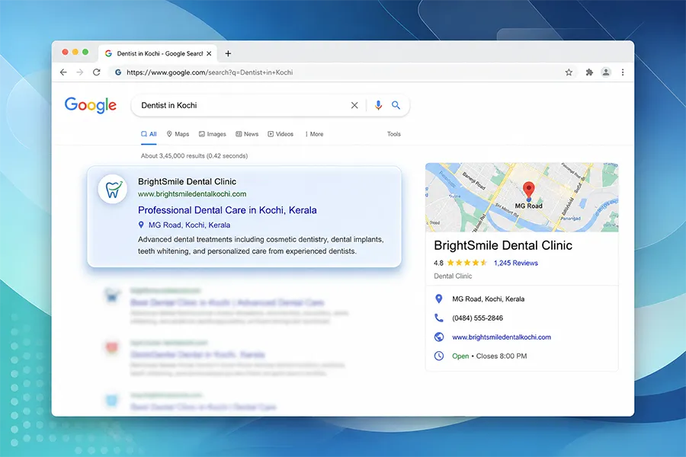686x457 pixels.
Task: Click the BrightSmile Dental Clinic panel title
Action: click(503, 245)
